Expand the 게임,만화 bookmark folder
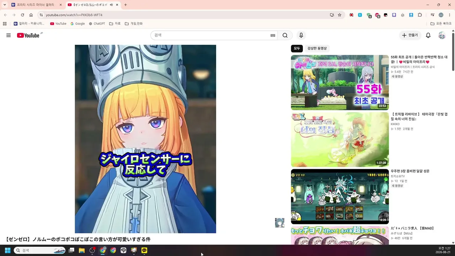The image size is (455, 256). coord(134,24)
